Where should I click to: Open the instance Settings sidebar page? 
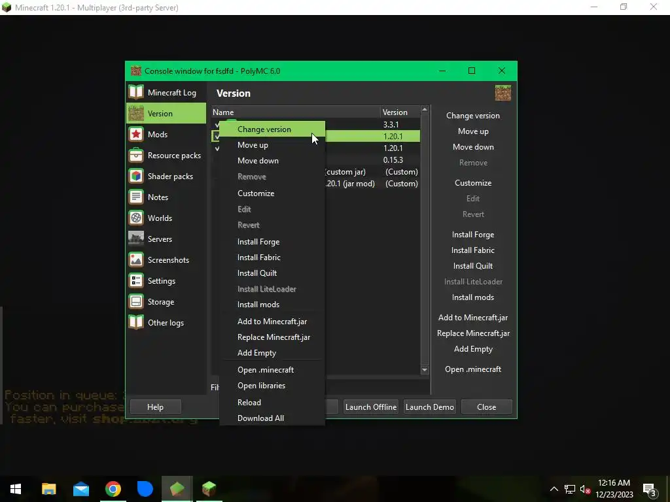[166, 280]
